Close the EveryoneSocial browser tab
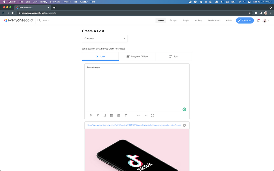Viewport: 274px width, 171px height. click(48, 8)
